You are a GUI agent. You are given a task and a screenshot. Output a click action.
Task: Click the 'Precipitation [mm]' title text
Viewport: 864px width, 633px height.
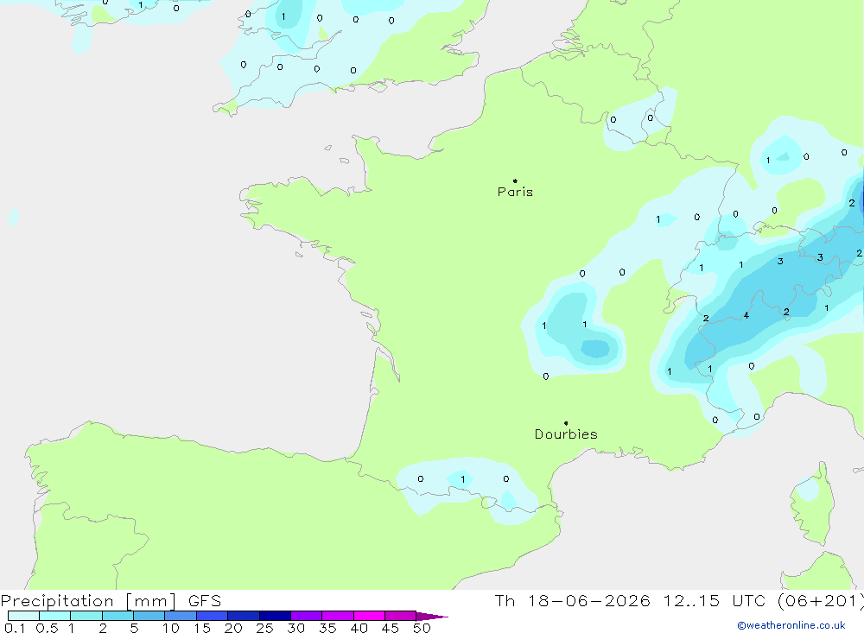(88, 600)
